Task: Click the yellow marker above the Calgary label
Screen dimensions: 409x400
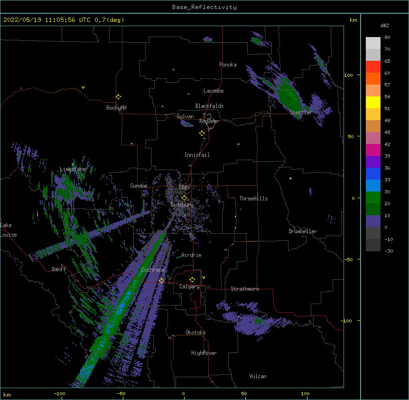Action: click(x=192, y=280)
